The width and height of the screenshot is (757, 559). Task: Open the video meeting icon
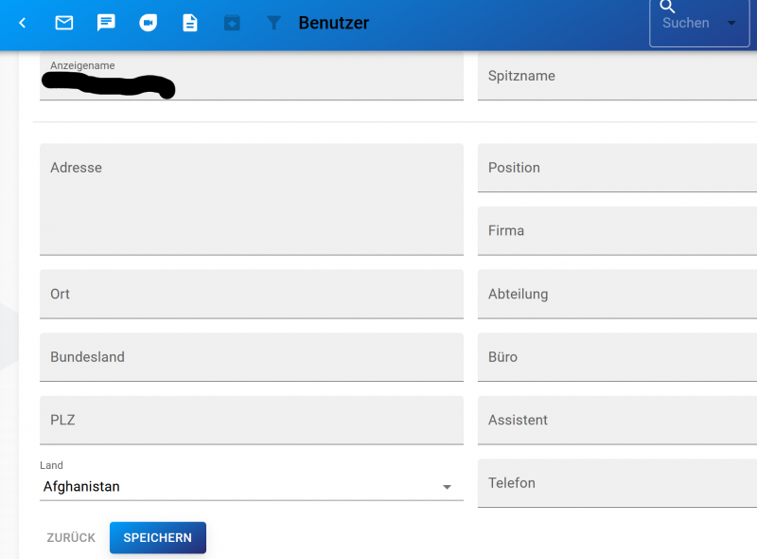148,23
